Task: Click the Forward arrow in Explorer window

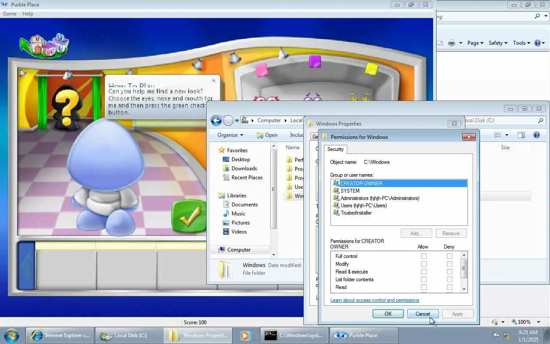Action: 228,120
